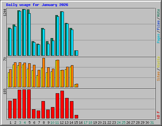Click the day 1 orange sites bar
The width and height of the screenshot is (162, 126).
tap(10, 78)
